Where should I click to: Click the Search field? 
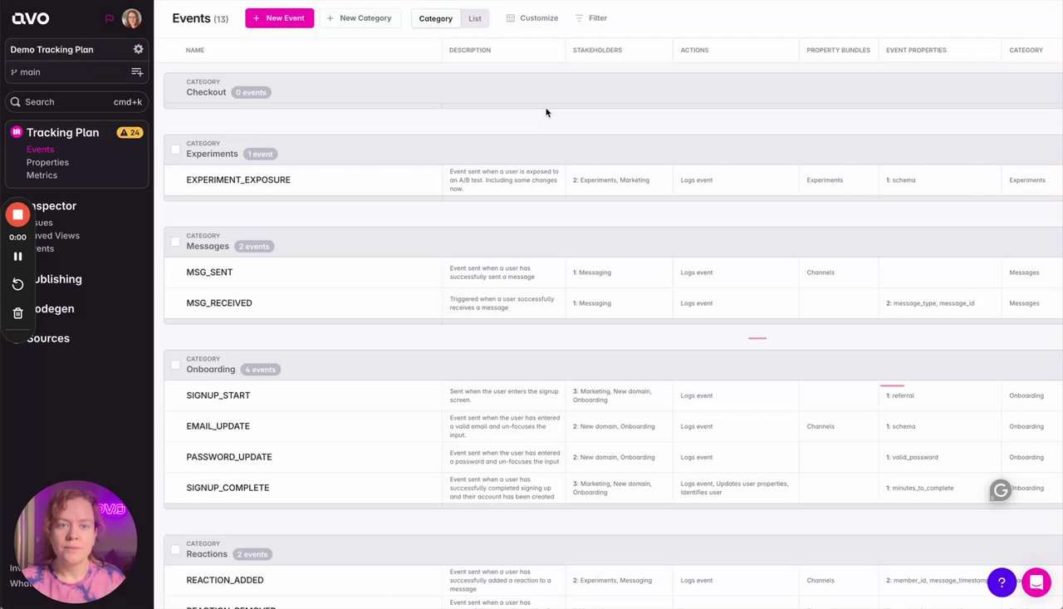pyautogui.click(x=76, y=101)
